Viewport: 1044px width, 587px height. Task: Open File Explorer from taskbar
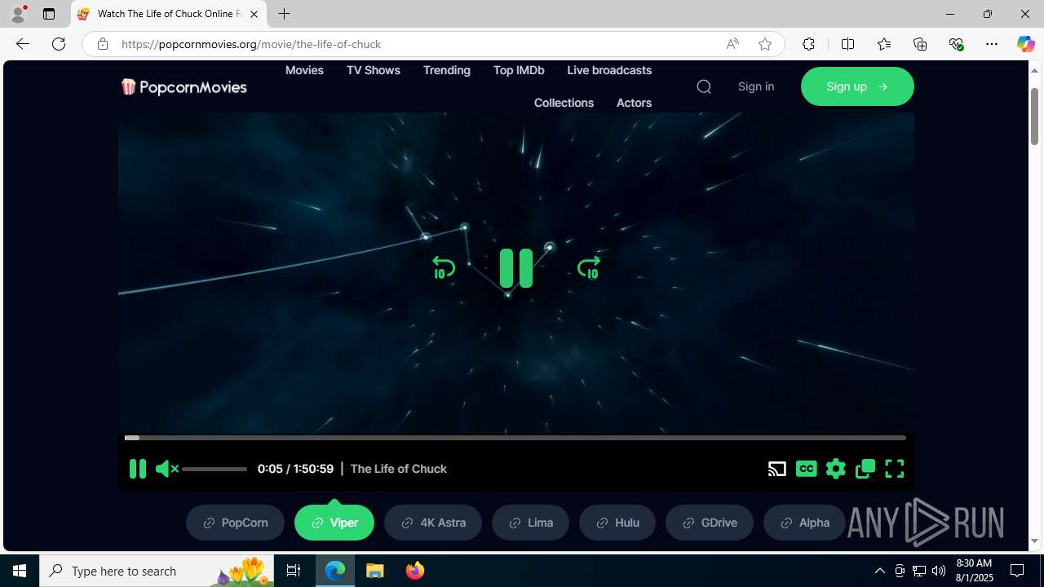pyautogui.click(x=375, y=571)
